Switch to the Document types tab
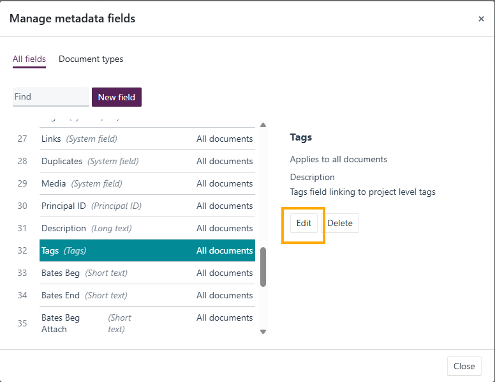This screenshot has width=495, height=382. tap(91, 59)
